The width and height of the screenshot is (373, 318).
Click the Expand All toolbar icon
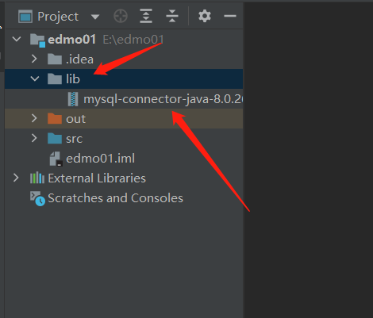tap(146, 16)
